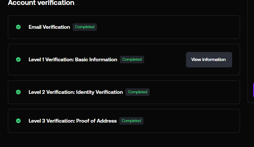The width and height of the screenshot is (254, 147).
Task: Click Level 1 Verification: Basic Information title
Action: click(x=73, y=60)
